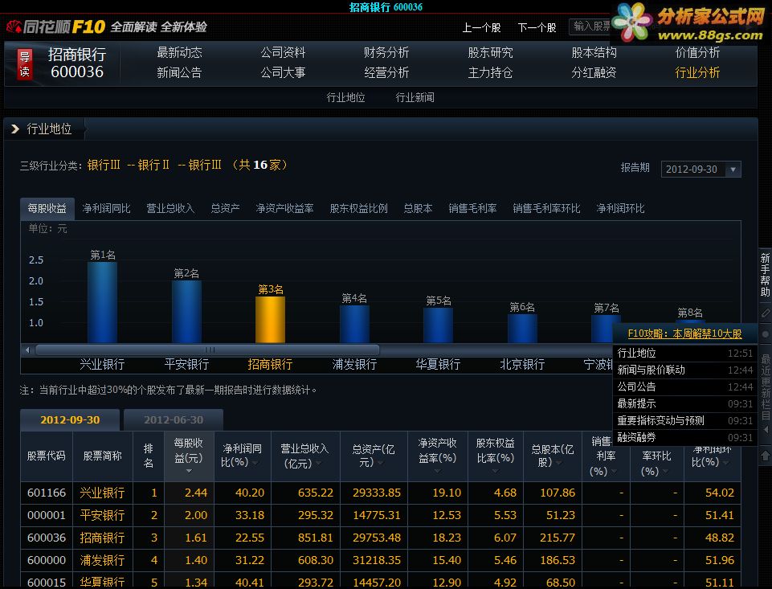
Task: Open the 新闻公告 menu item
Action: (179, 73)
